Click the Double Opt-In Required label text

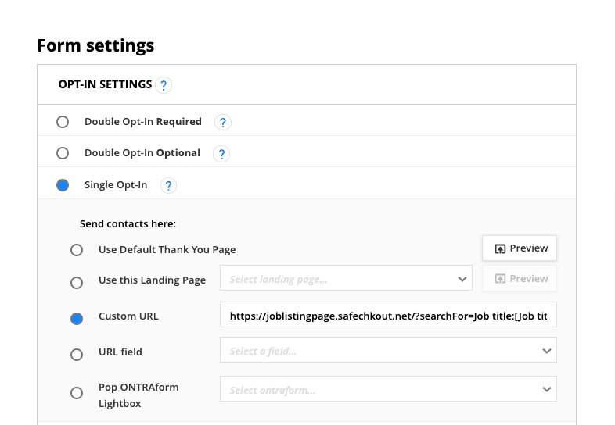143,122
